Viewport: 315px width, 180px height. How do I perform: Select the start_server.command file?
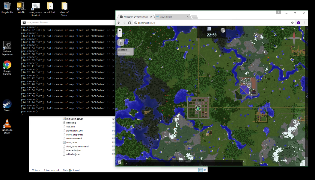77,147
